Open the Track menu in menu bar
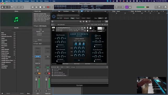168x95 pixels. [x=21, y=1]
